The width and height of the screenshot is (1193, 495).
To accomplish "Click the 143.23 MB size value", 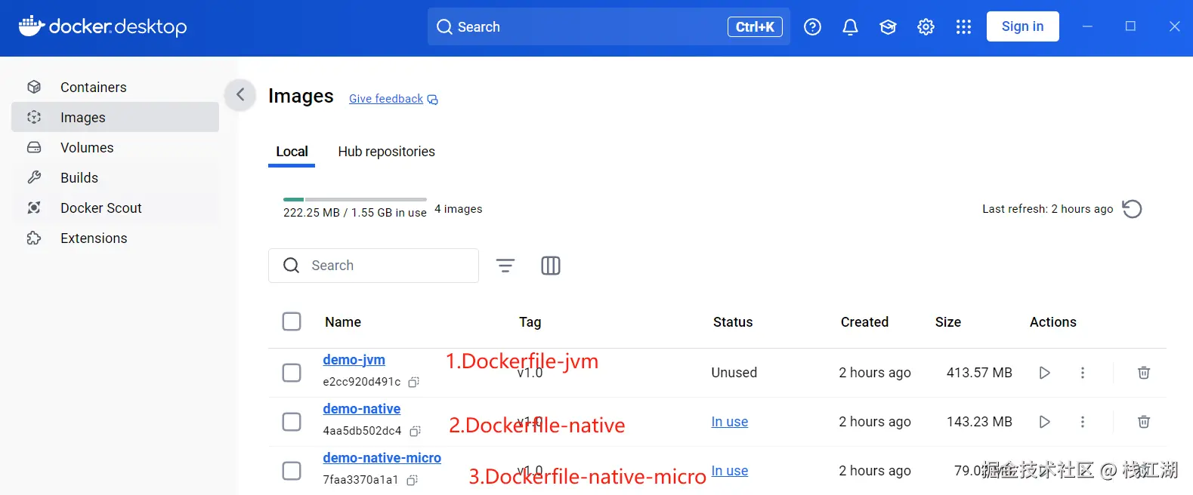I will click(x=979, y=422).
